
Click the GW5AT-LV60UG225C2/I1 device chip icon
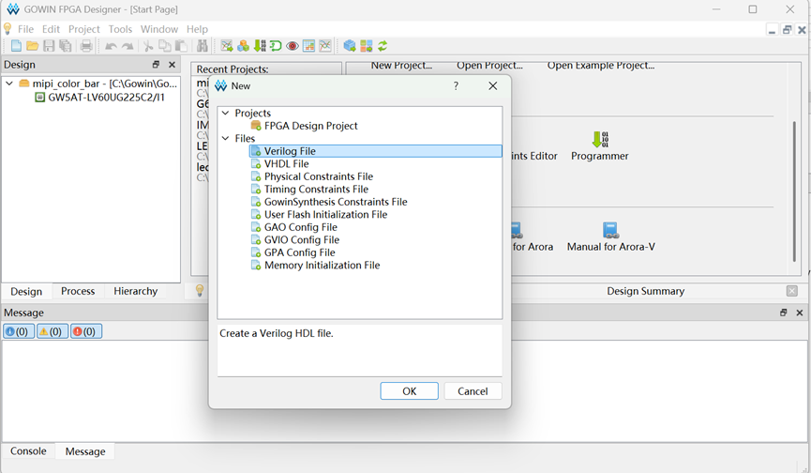(x=39, y=98)
